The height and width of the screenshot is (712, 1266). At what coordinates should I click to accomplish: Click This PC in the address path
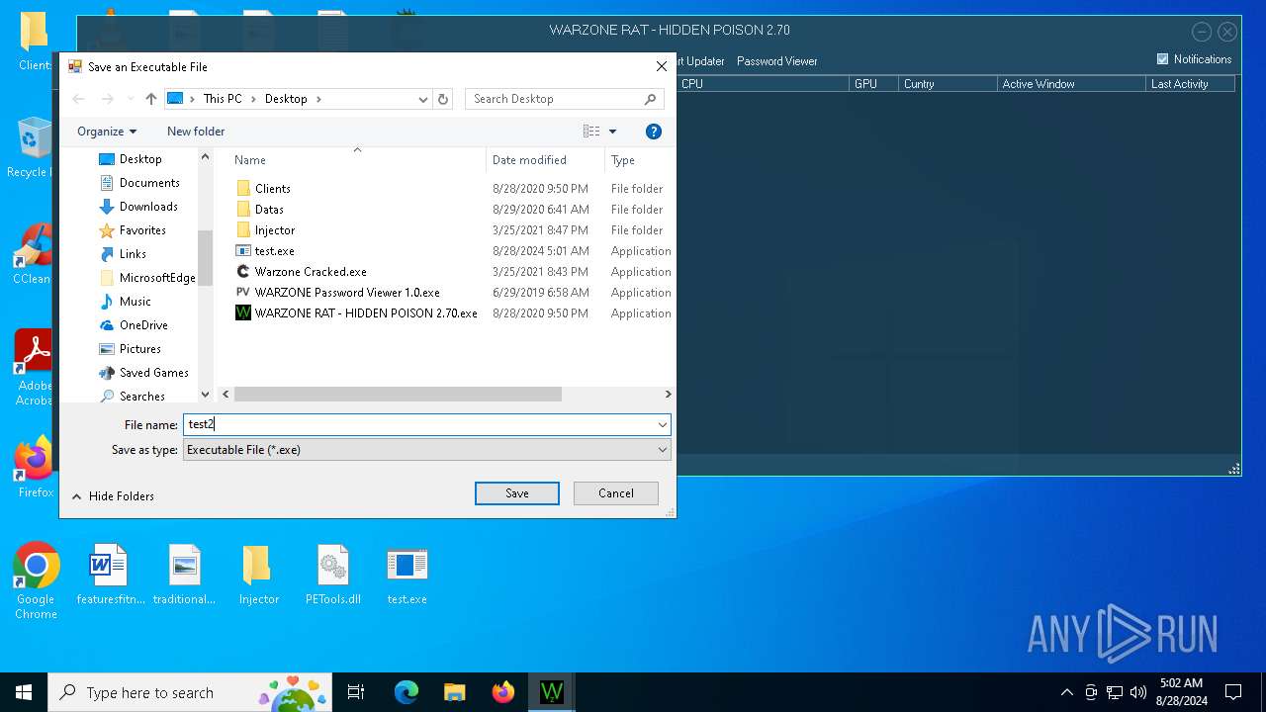point(223,99)
